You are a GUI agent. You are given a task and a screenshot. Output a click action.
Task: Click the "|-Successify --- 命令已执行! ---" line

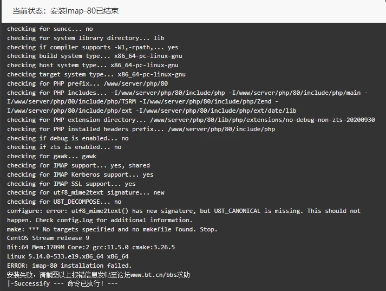click(62, 283)
